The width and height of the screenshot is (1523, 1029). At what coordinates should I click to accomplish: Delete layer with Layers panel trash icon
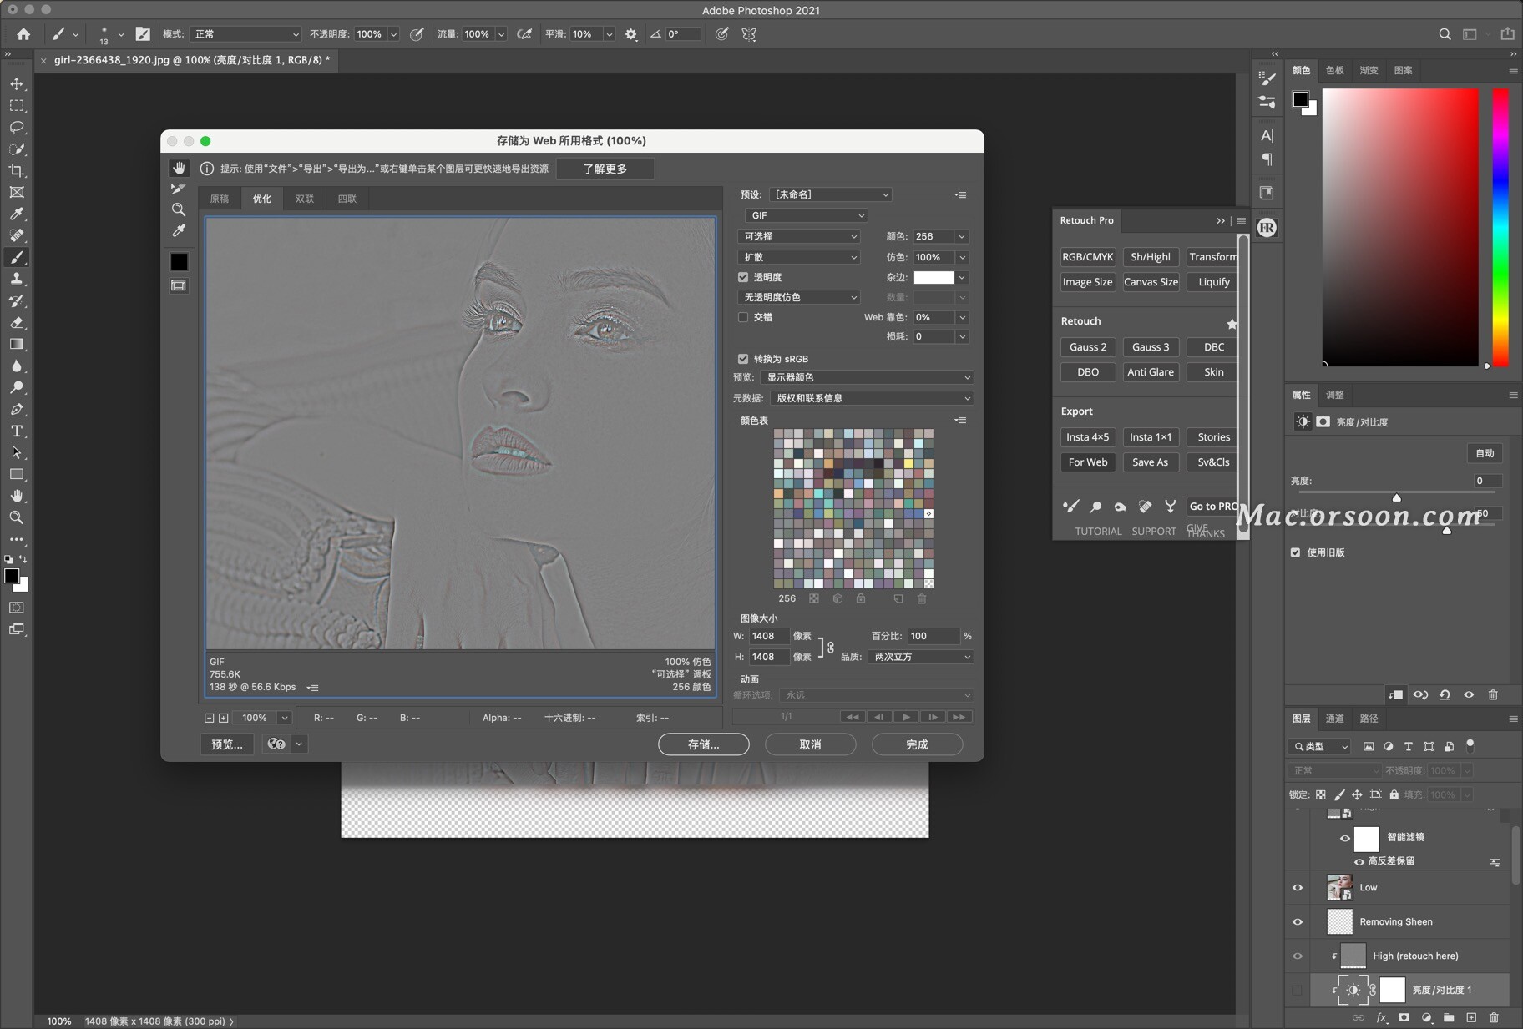pos(1494,1017)
